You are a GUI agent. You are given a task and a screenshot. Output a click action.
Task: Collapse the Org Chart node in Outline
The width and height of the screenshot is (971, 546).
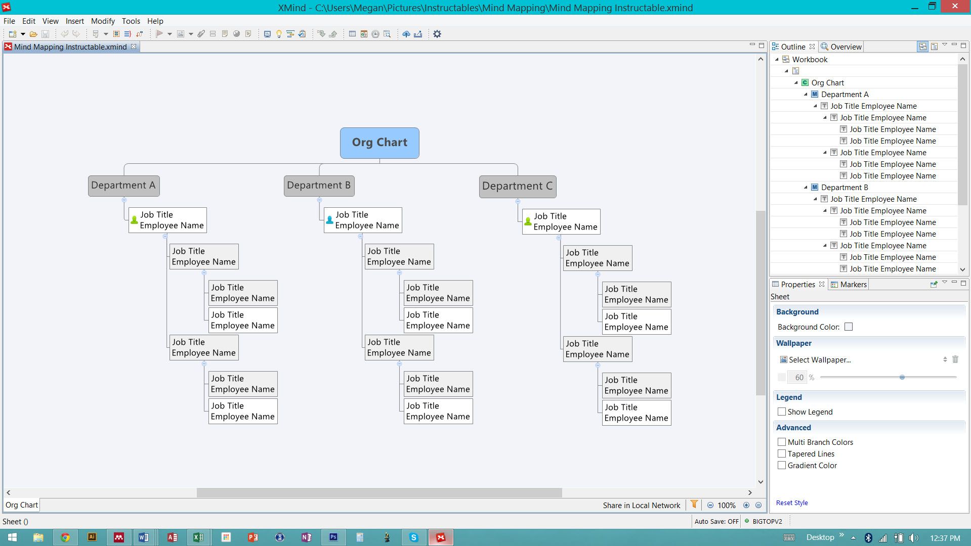pyautogui.click(x=797, y=82)
